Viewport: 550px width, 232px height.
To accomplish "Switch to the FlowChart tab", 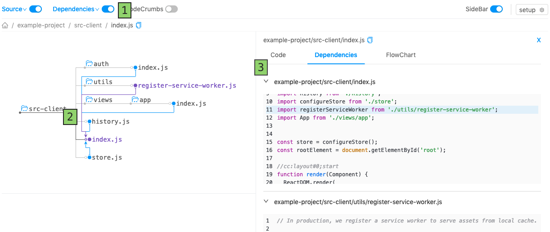I will click(x=401, y=55).
